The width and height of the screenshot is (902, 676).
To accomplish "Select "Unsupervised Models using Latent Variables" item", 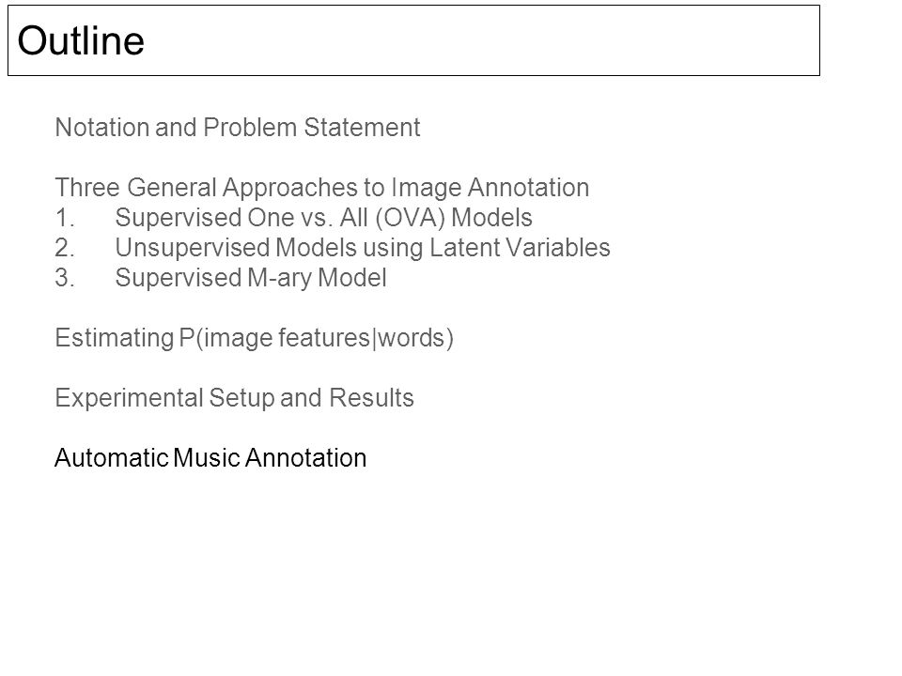I will tap(363, 248).
